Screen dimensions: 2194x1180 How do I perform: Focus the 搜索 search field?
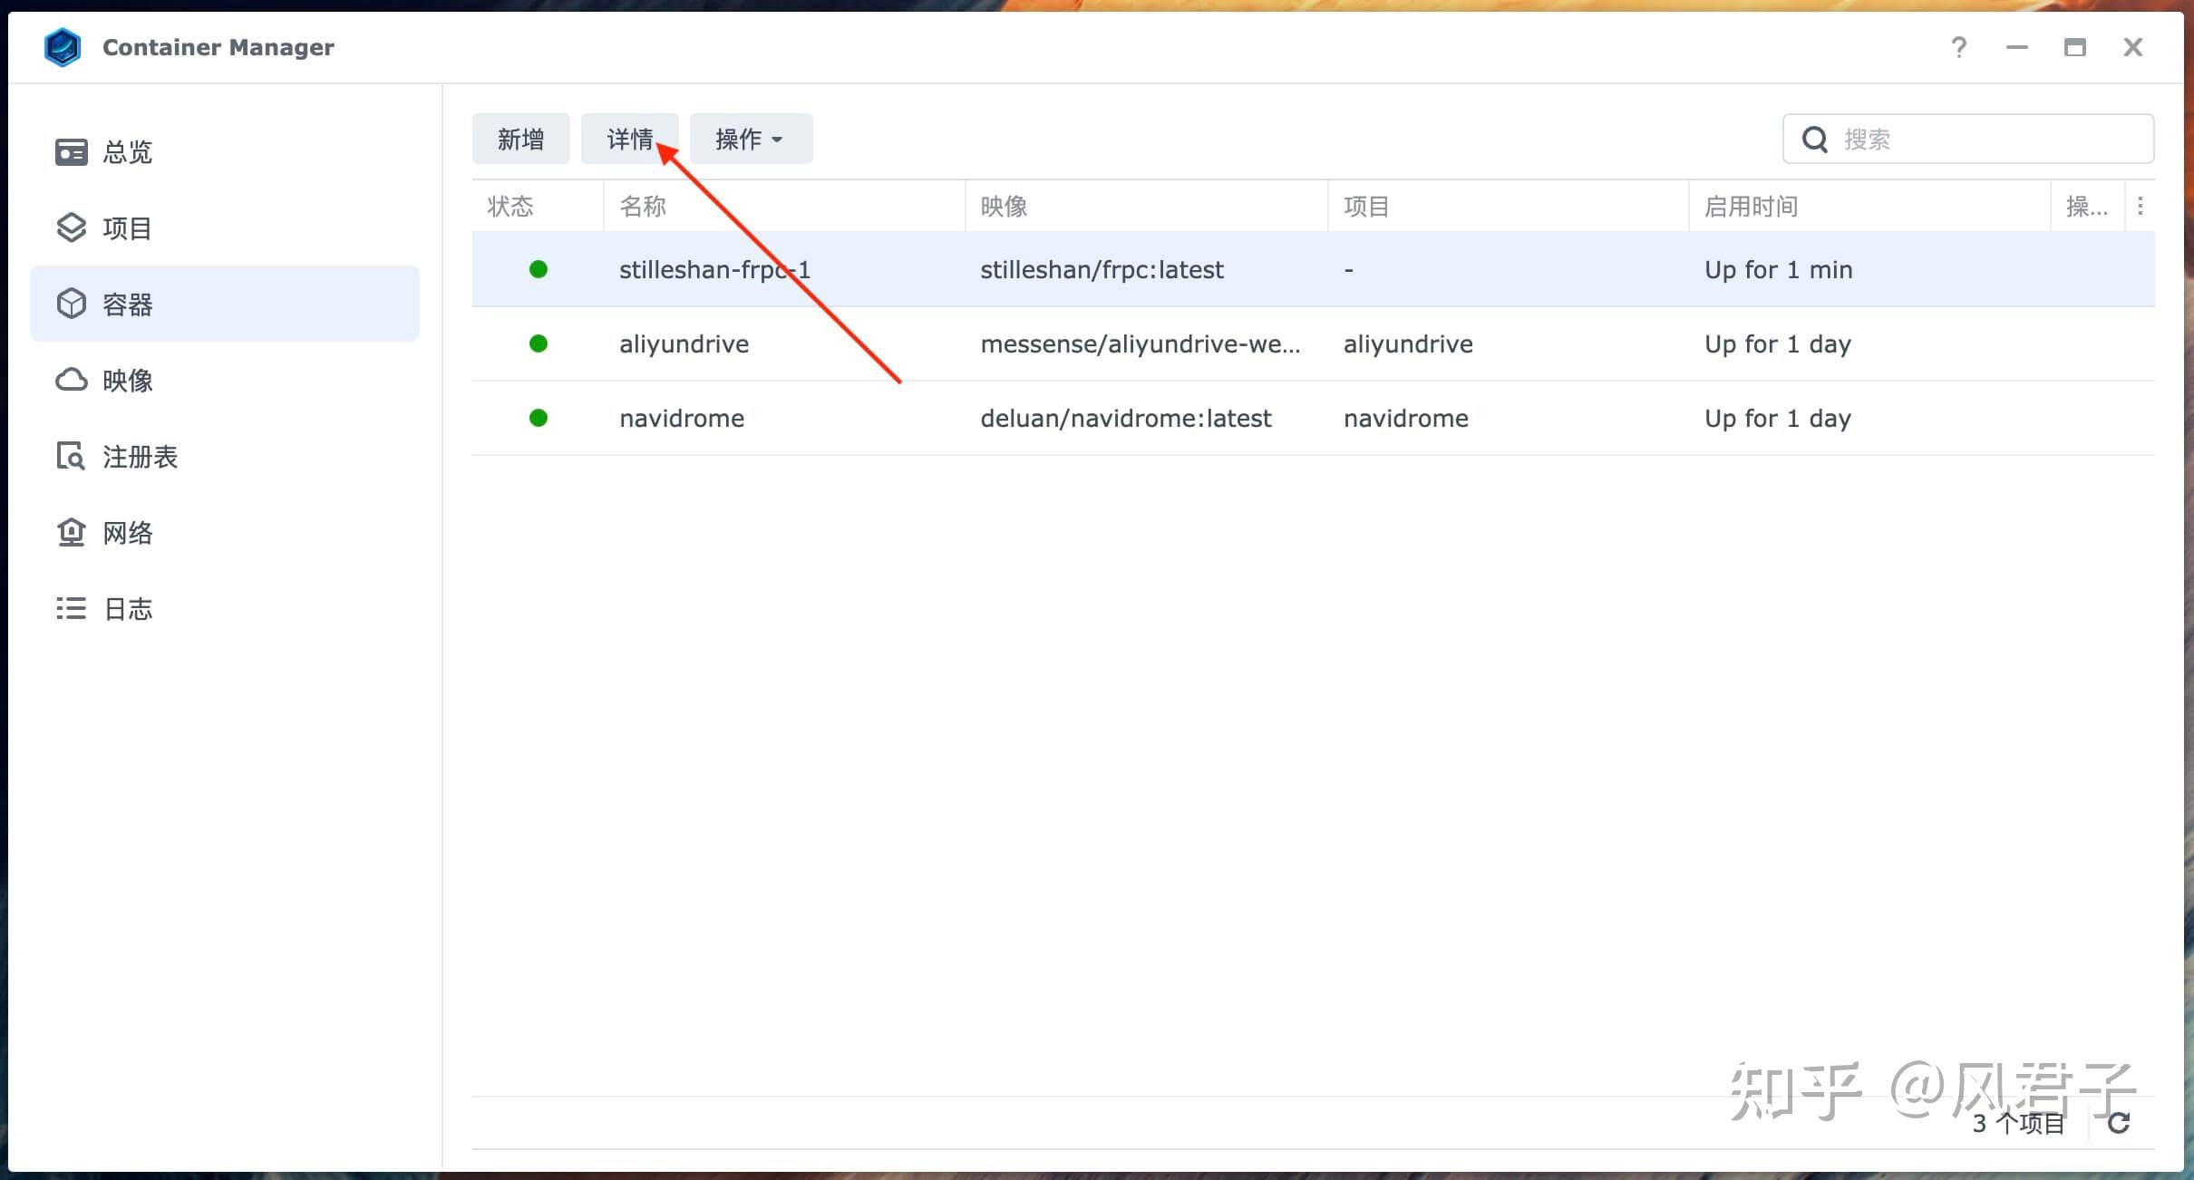coord(1985,139)
